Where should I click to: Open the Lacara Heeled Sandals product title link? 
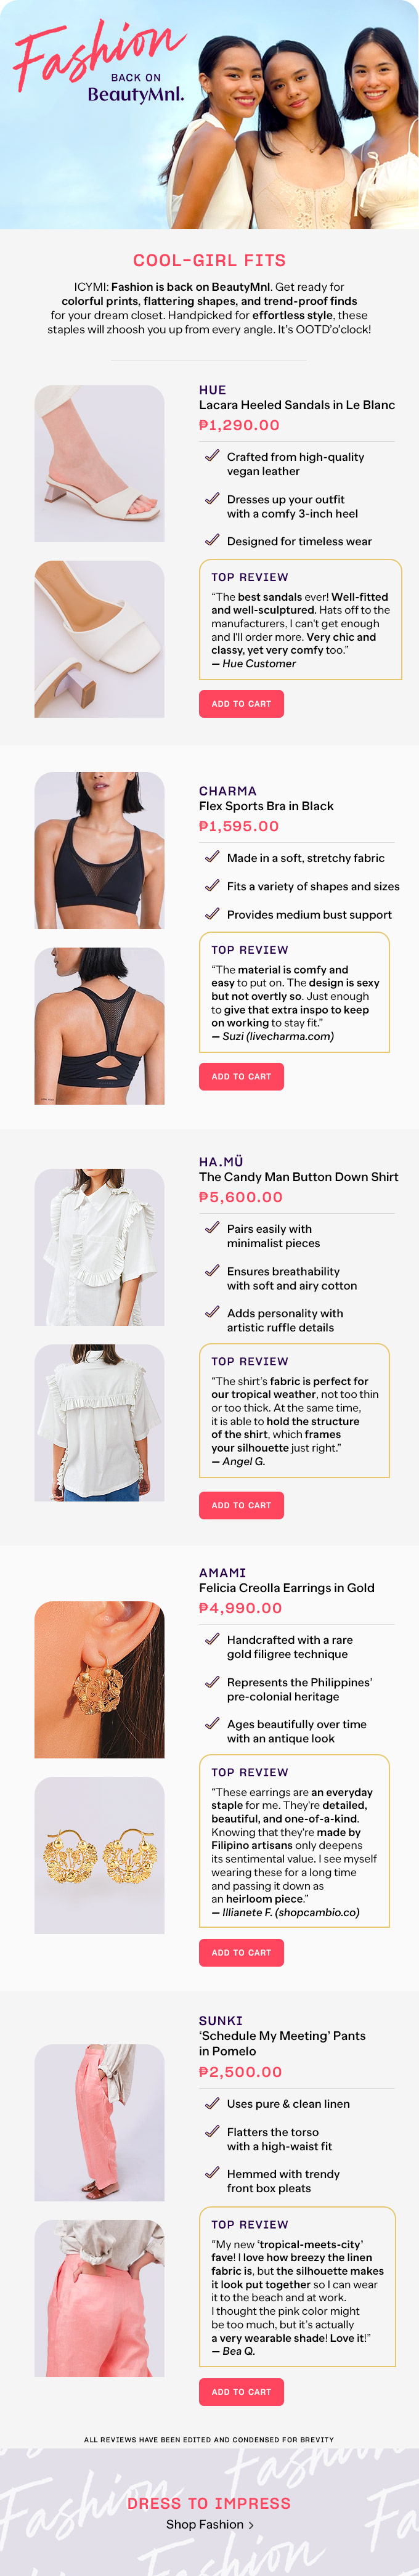tap(297, 405)
